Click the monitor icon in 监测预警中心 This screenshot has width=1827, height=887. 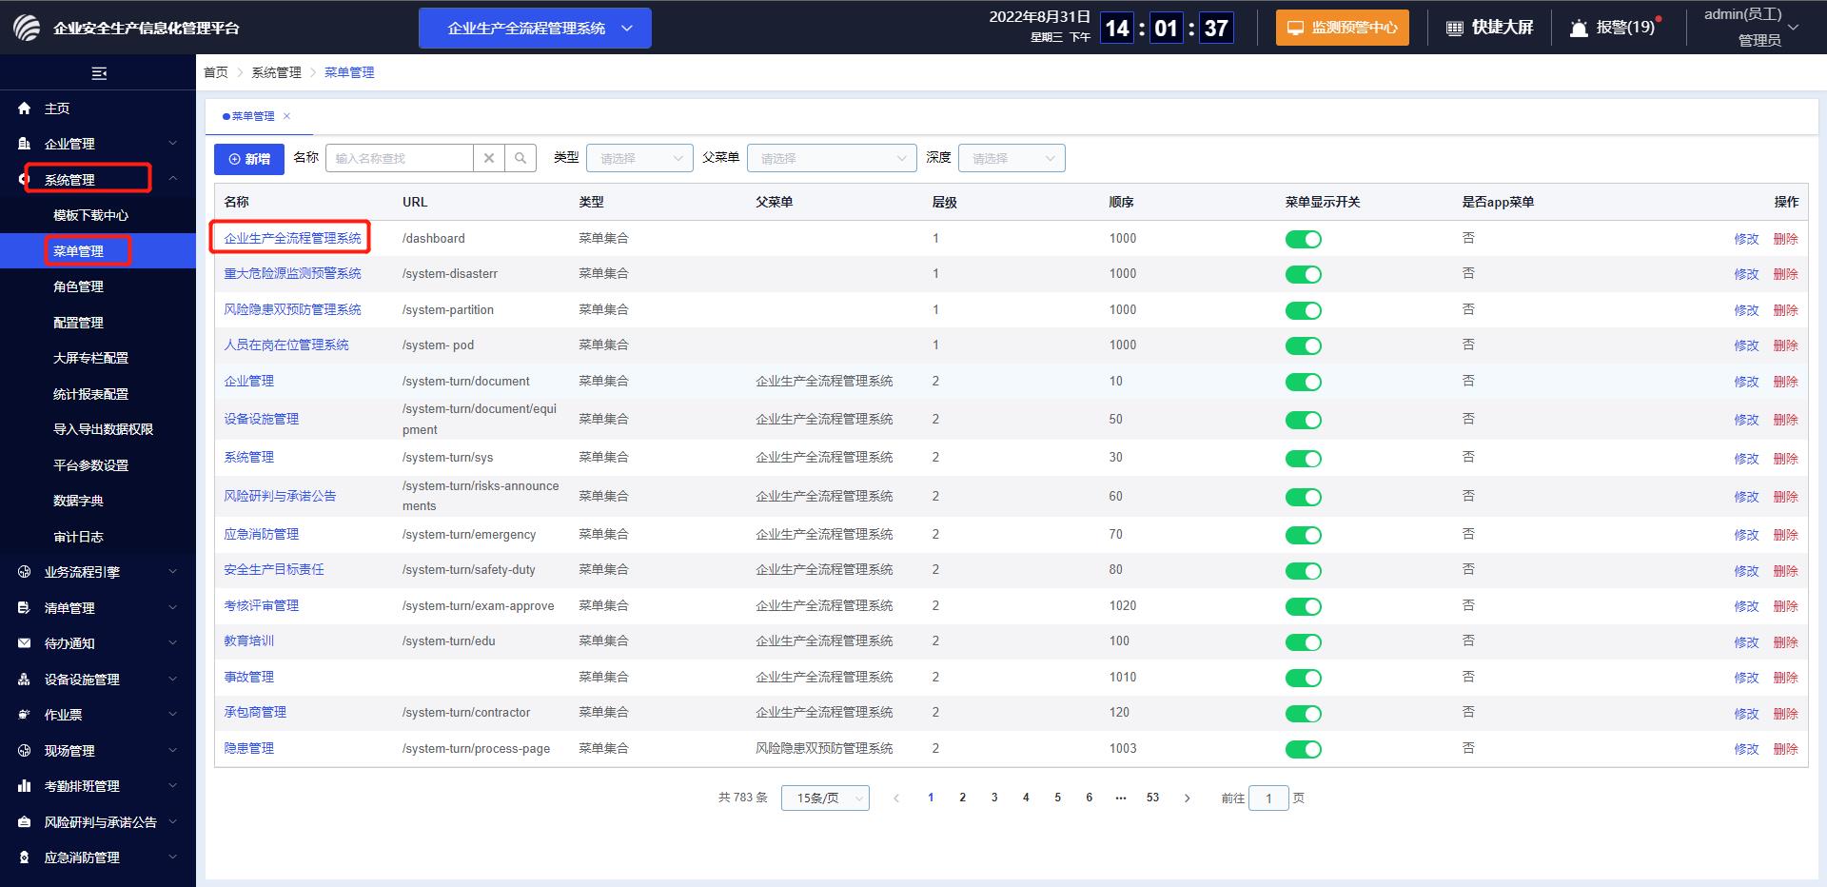click(x=1295, y=28)
